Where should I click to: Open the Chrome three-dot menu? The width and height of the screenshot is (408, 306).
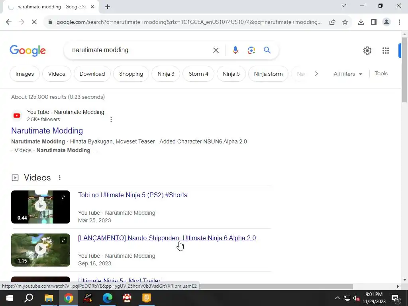click(399, 22)
